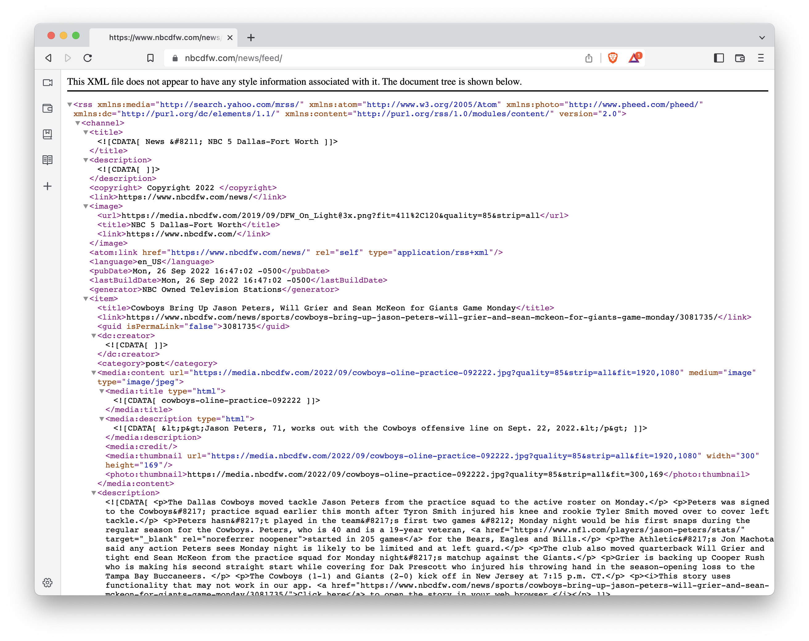Toggle the sidebar panel from the toolbar
Screen dimensions: 809x641
click(719, 58)
